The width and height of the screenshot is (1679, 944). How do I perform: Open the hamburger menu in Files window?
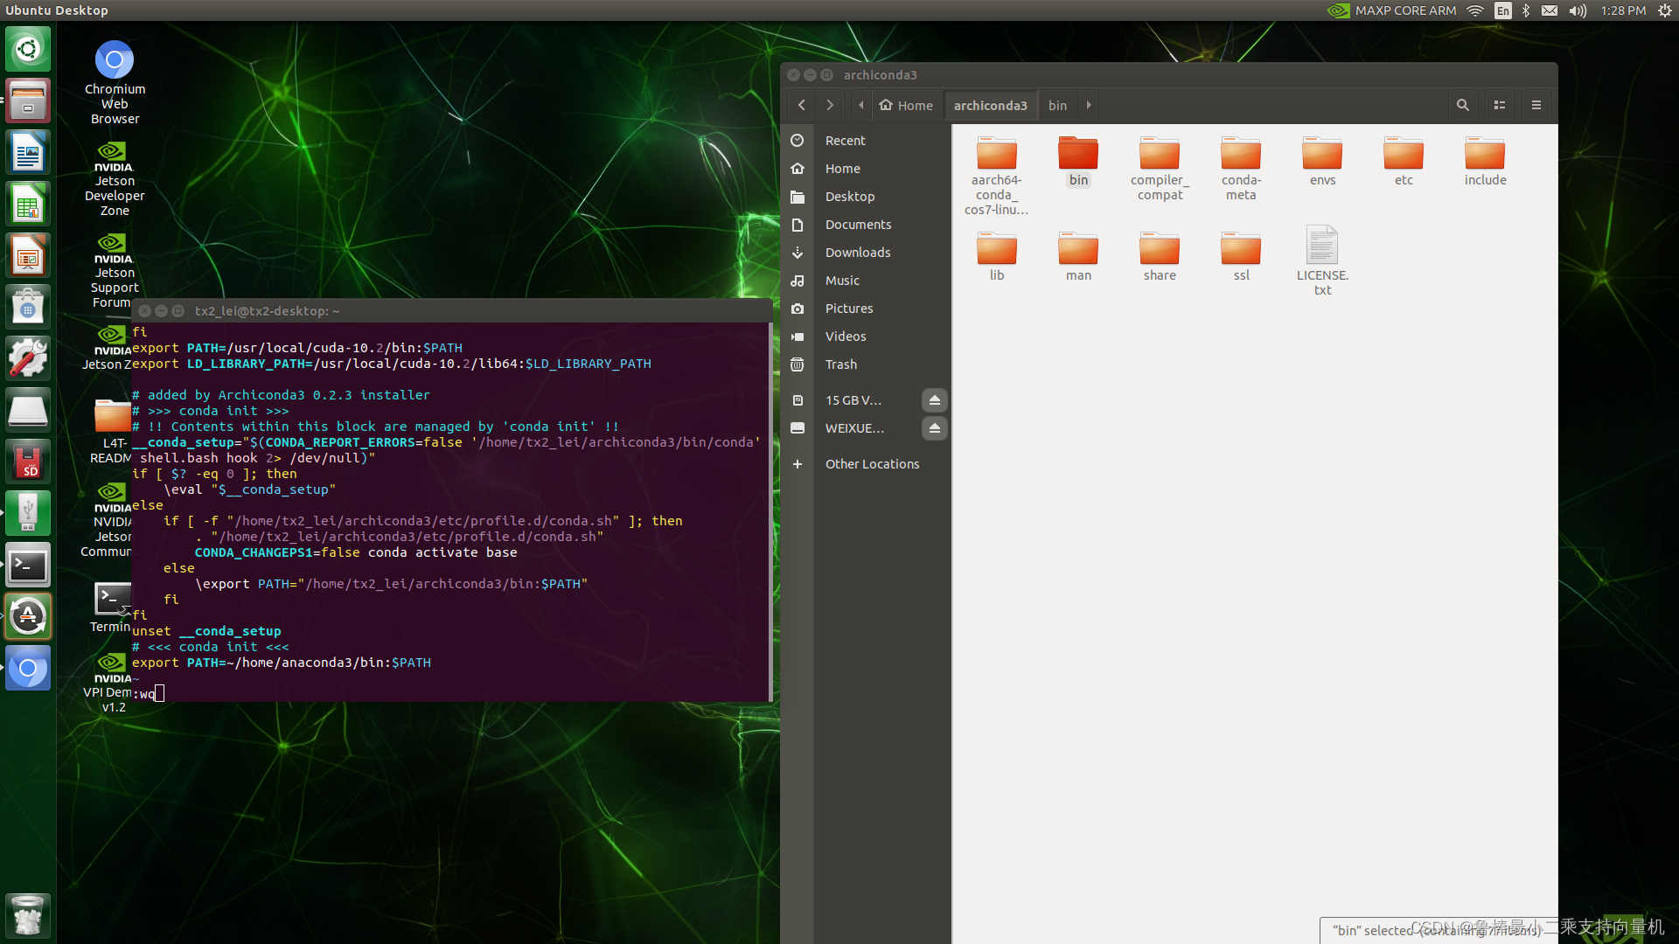[1536, 105]
